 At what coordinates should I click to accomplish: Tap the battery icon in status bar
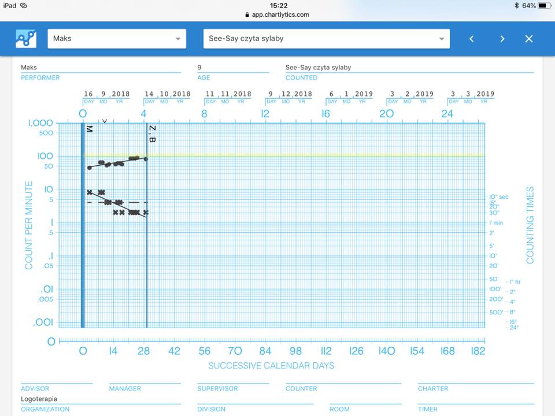click(x=545, y=5)
